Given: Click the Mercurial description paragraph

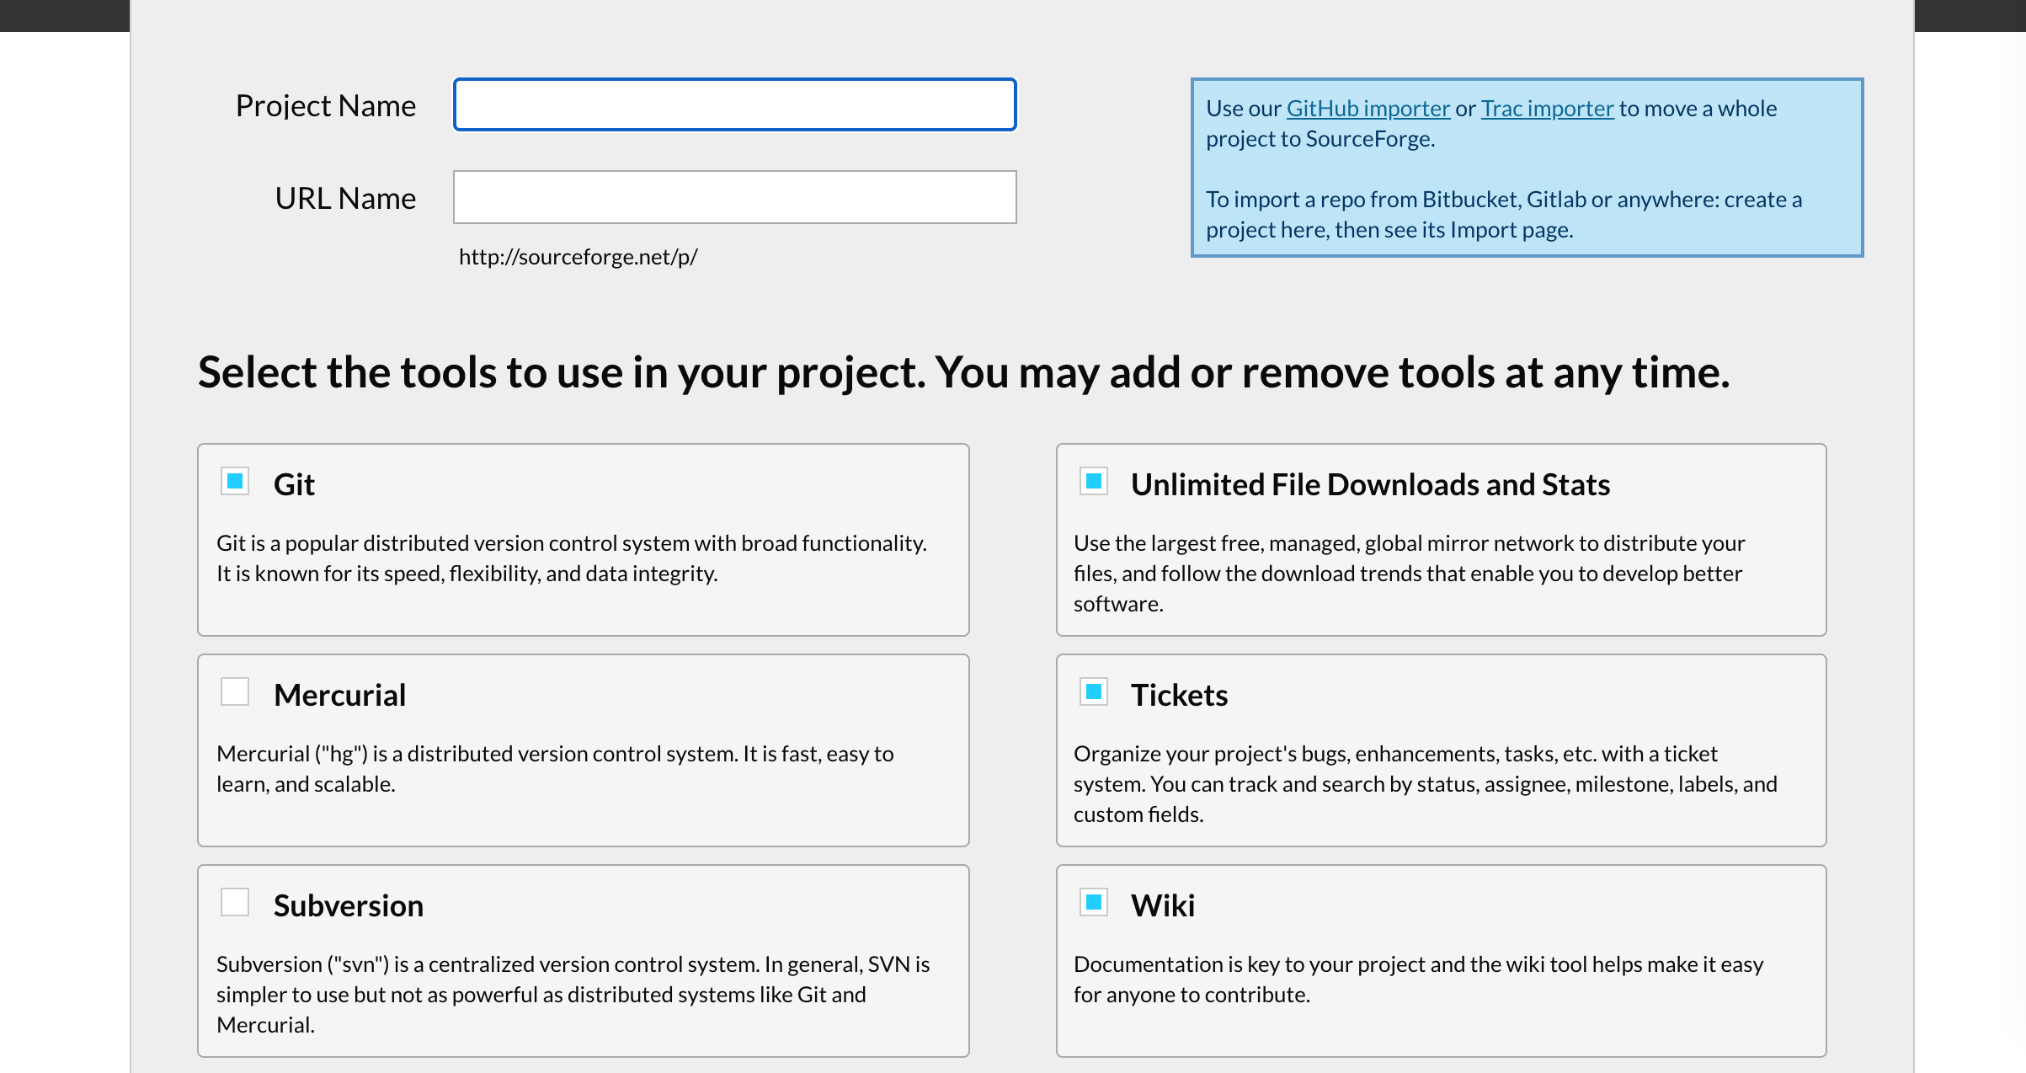Looking at the screenshot, I should pos(554,769).
